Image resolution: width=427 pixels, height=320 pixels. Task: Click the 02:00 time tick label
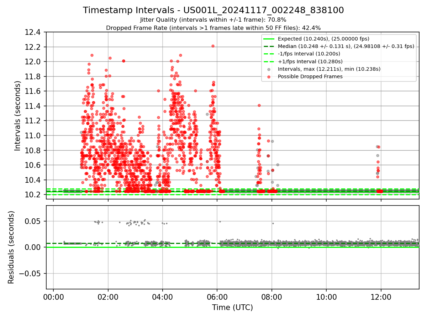(x=108, y=297)
